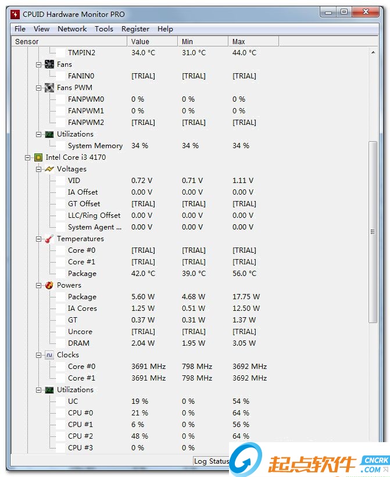Collapse the Clocks tree branch
The width and height of the screenshot is (390, 477).
pos(39,355)
